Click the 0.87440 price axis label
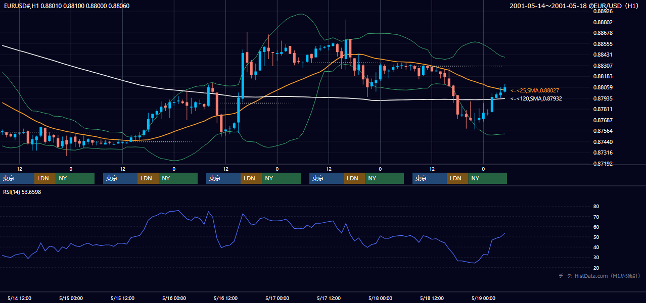Screen dimensions: 646x303 [602, 142]
